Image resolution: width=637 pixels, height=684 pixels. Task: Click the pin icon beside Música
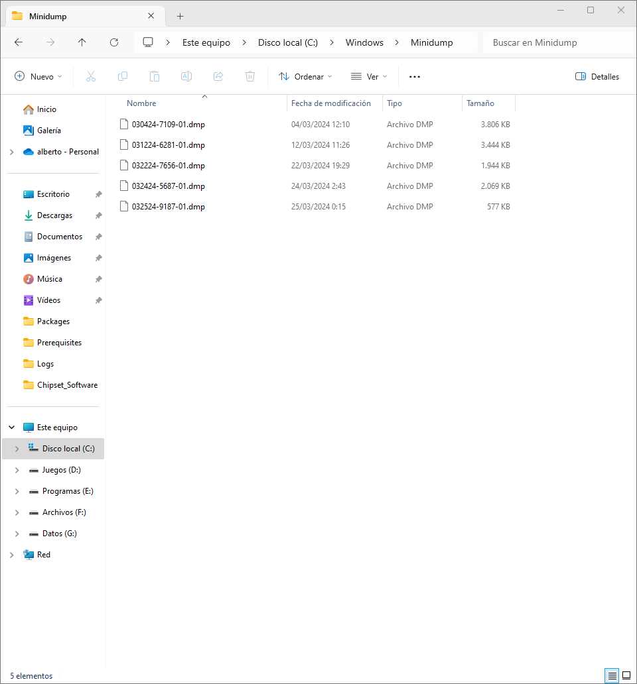[99, 279]
